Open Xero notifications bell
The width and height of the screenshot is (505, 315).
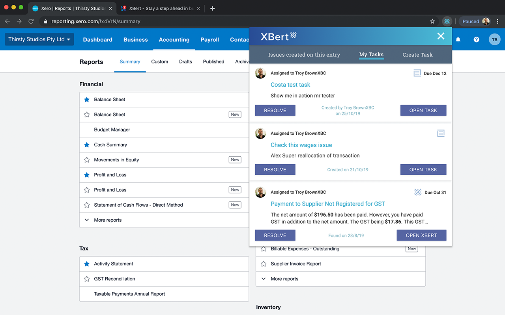[x=458, y=39]
